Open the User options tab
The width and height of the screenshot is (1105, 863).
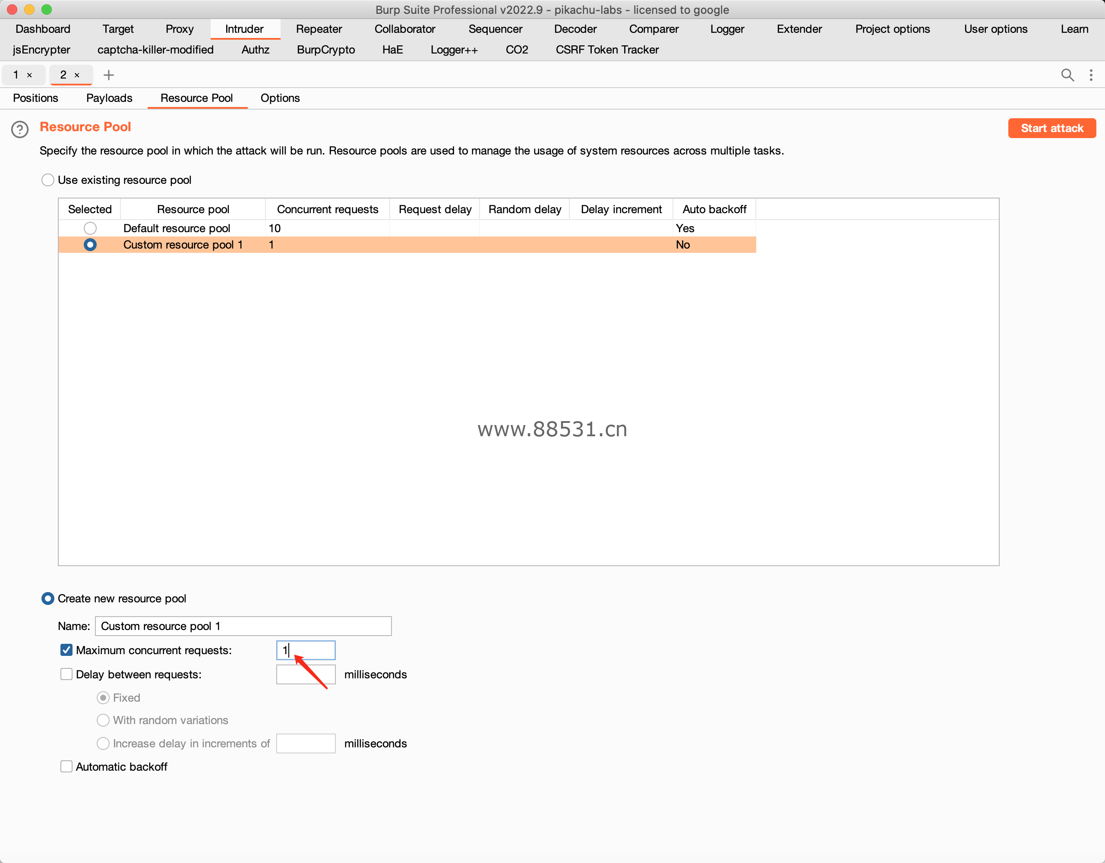pos(995,29)
